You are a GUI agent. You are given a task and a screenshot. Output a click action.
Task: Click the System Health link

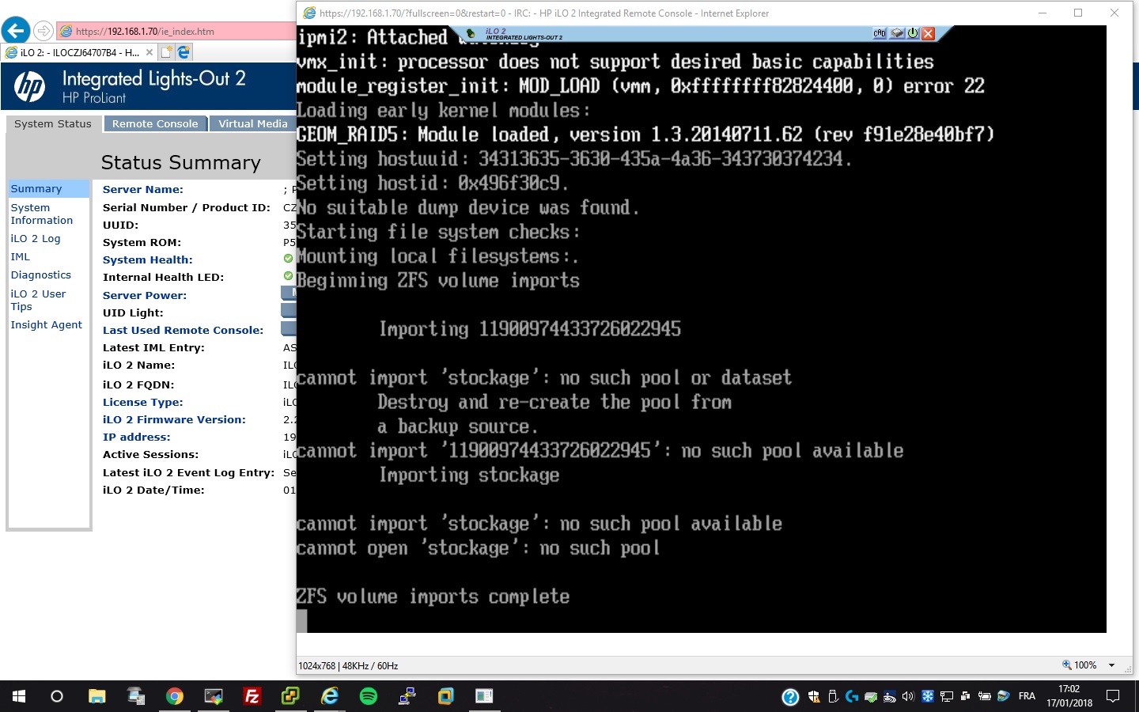(x=148, y=260)
